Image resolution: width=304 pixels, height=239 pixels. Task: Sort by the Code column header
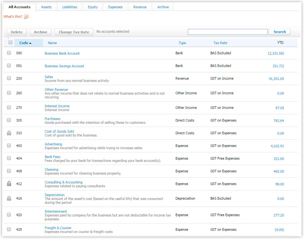(24, 43)
